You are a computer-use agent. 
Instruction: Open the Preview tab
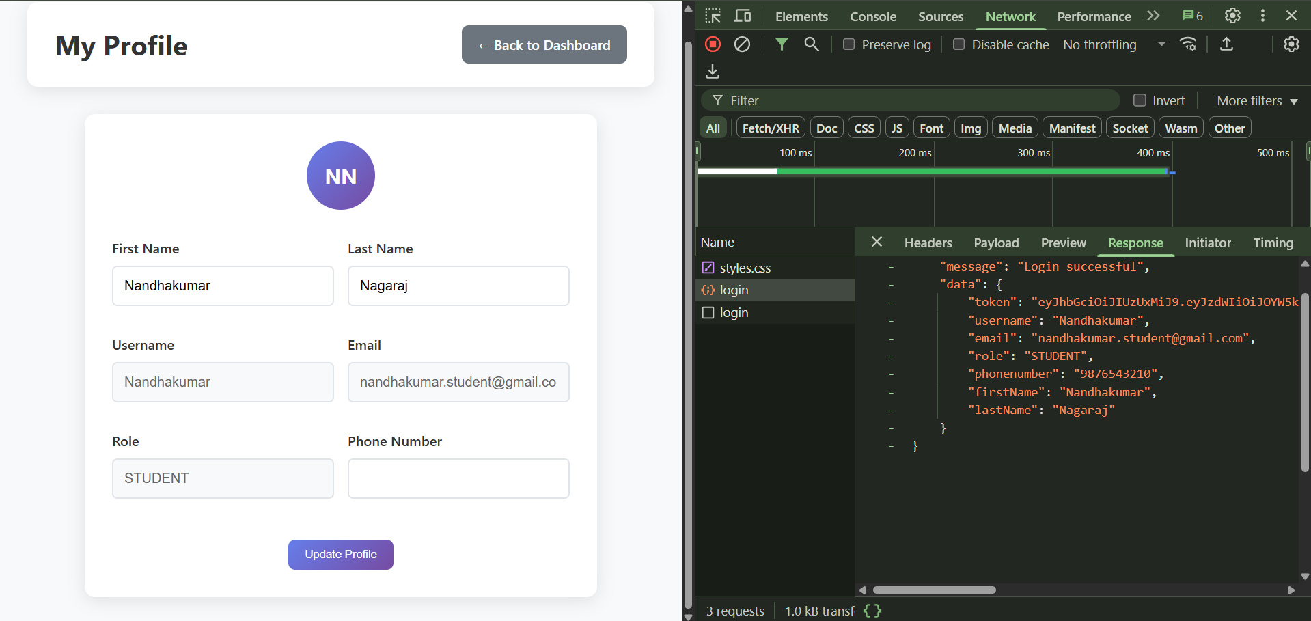1063,243
